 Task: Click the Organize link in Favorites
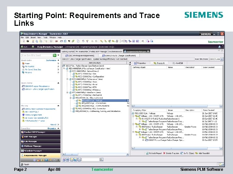(x=52, y=128)
